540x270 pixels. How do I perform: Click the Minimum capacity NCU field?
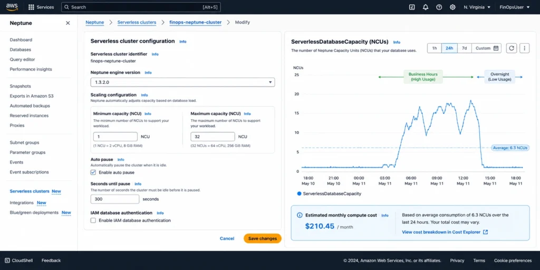click(115, 137)
